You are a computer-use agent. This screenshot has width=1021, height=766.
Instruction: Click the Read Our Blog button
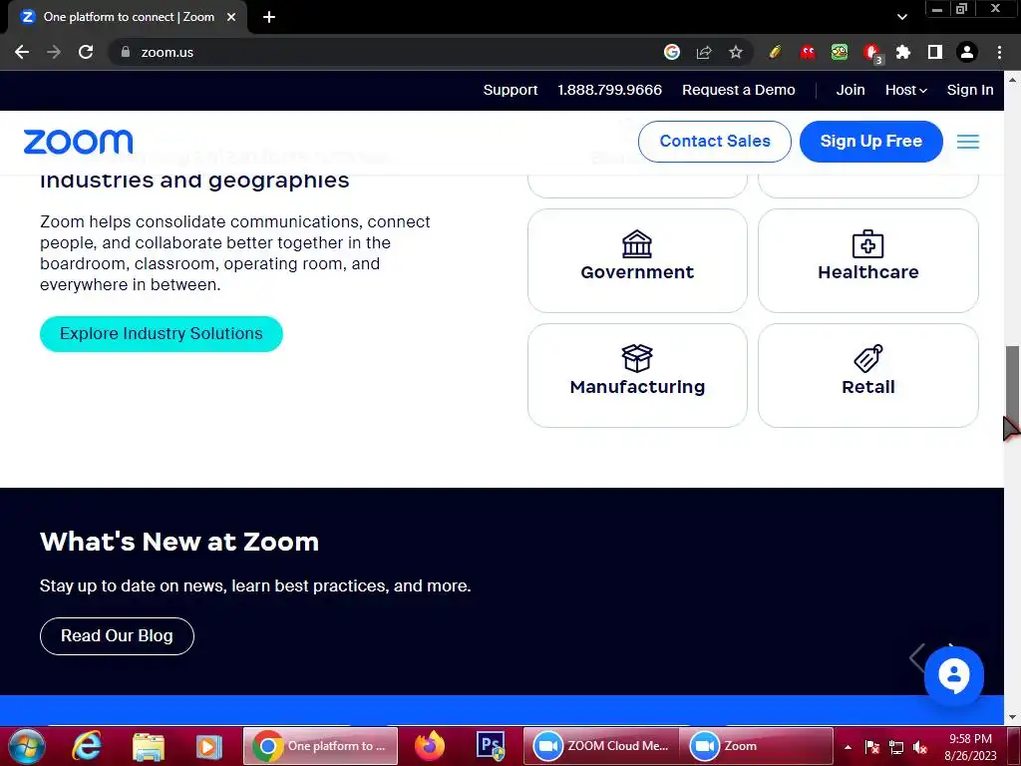117,635
